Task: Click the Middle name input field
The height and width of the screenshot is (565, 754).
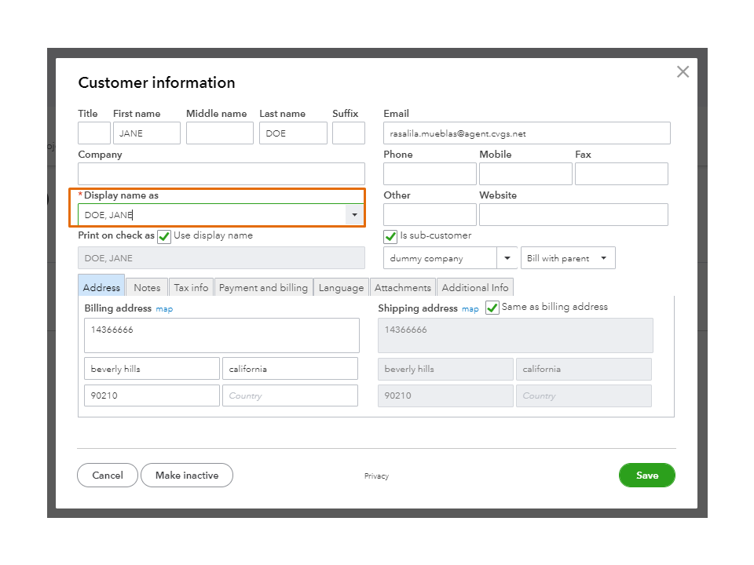Action: pyautogui.click(x=220, y=133)
